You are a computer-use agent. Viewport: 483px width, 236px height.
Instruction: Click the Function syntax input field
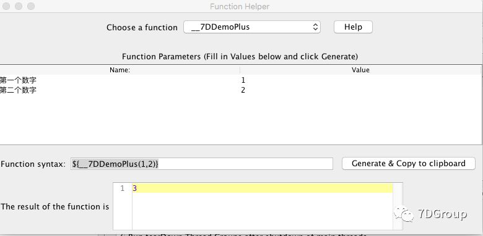point(202,164)
